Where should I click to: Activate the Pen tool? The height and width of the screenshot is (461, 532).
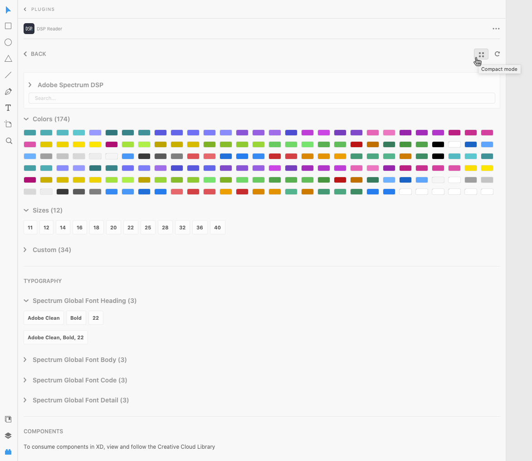[x=8, y=91]
